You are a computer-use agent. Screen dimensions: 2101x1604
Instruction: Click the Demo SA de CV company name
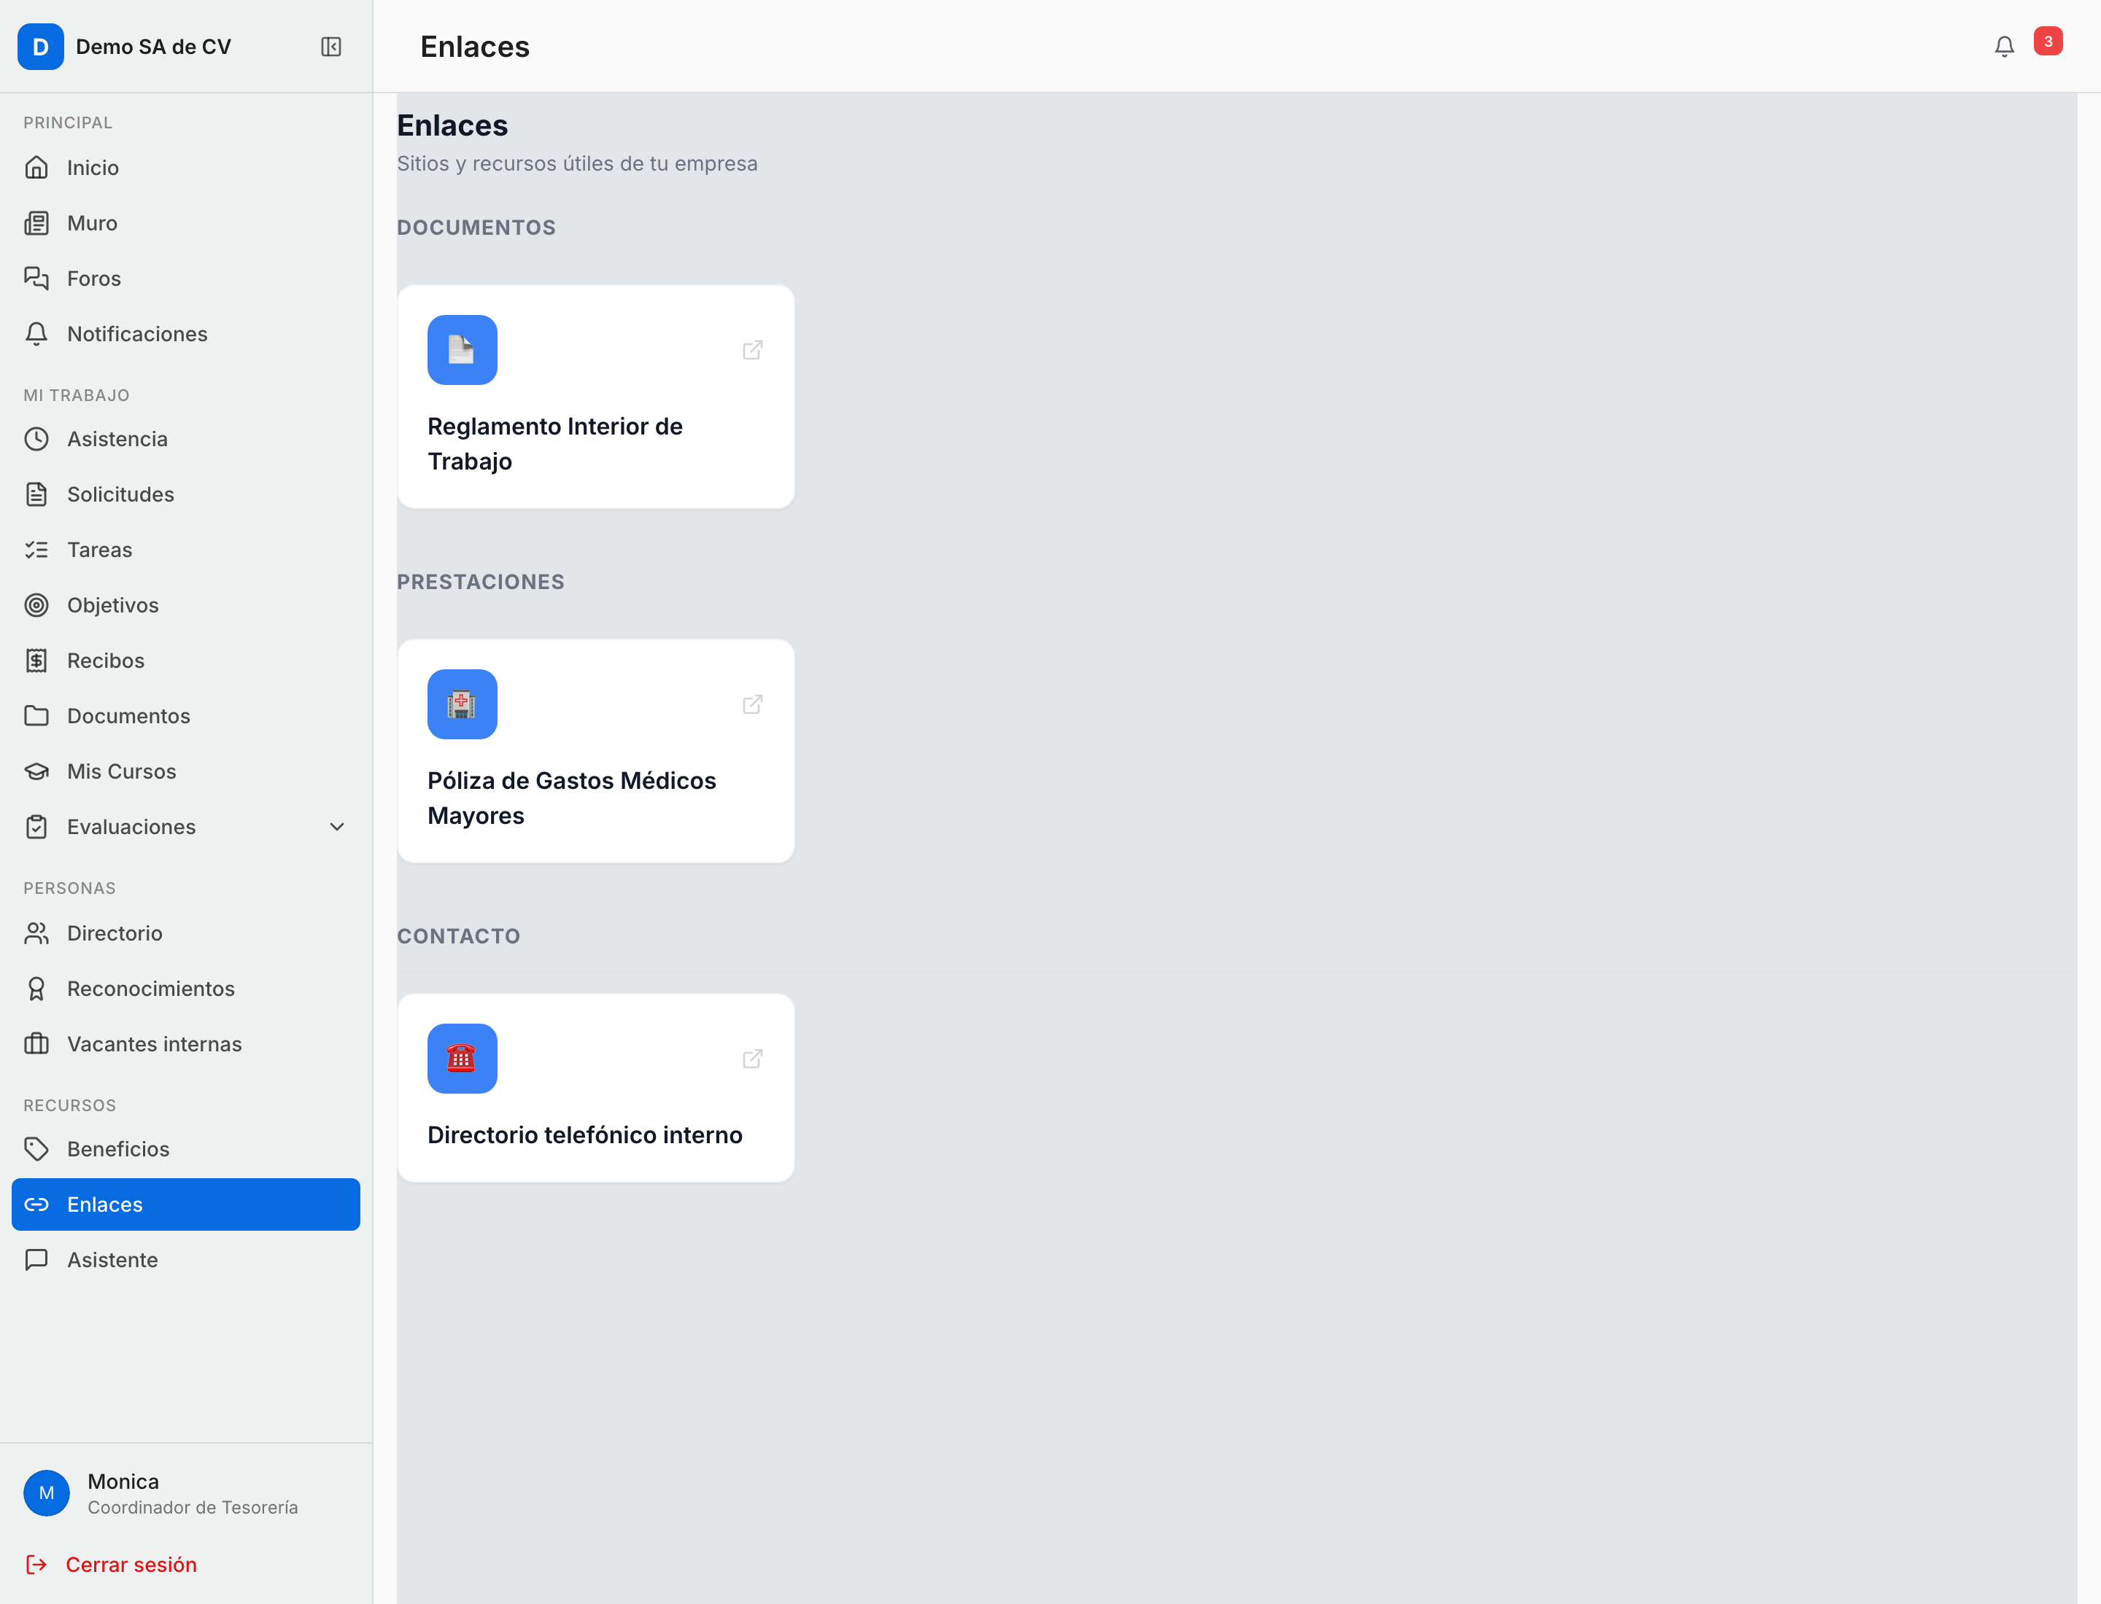154,47
